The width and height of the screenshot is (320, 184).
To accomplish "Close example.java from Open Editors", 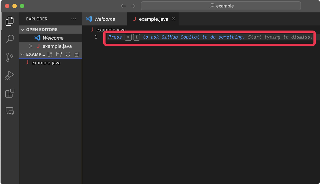I will 31,46.
